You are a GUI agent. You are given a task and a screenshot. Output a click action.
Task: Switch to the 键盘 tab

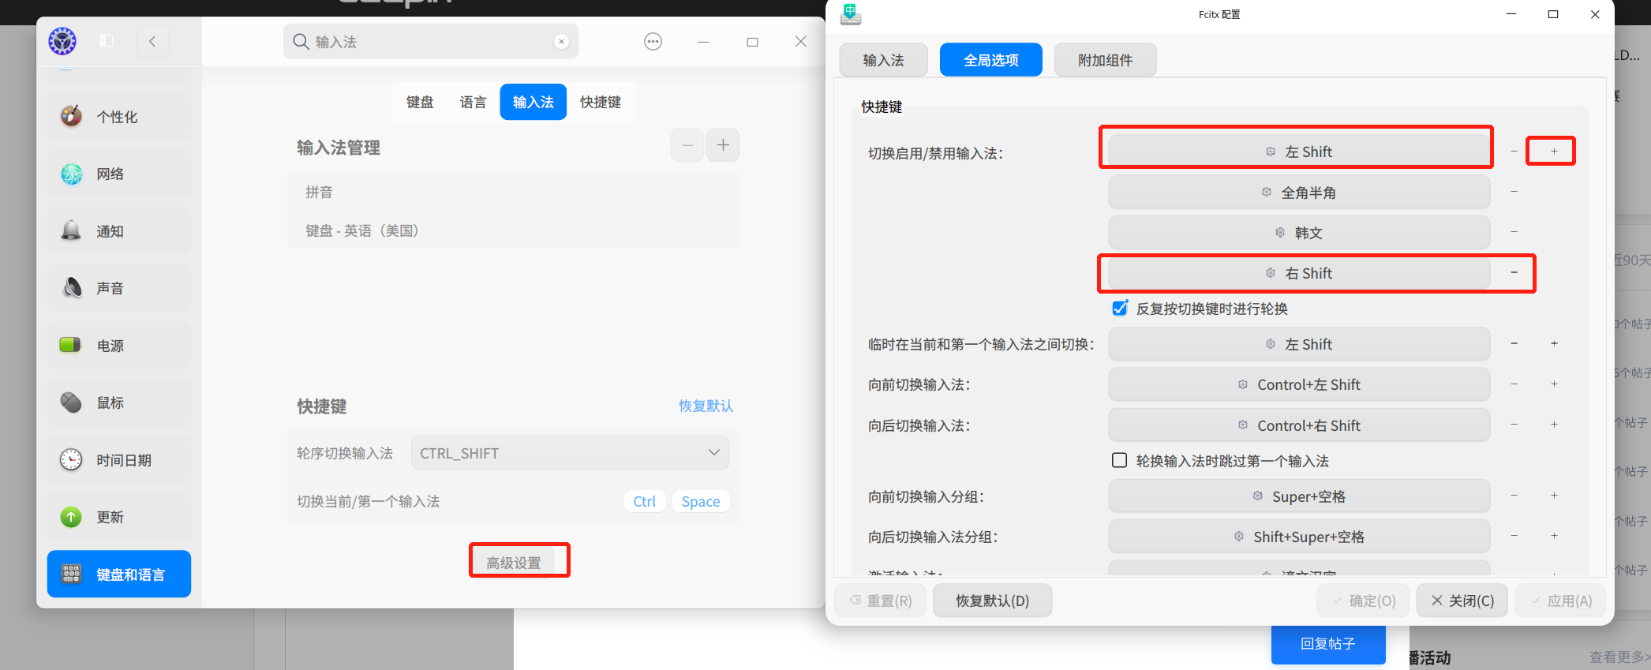pos(420,102)
